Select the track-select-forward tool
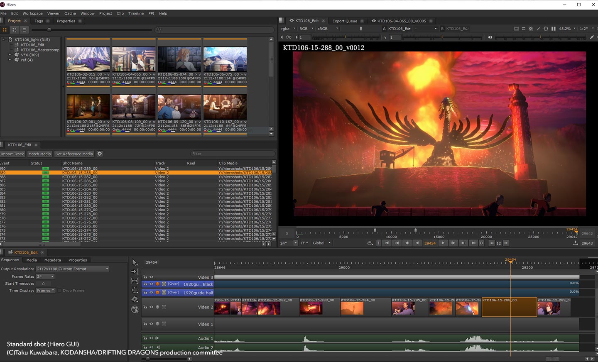Screen dimensions: 598x362 [135, 271]
